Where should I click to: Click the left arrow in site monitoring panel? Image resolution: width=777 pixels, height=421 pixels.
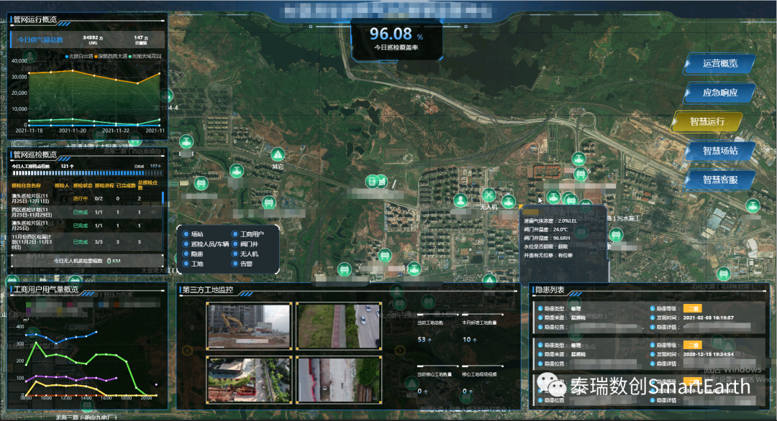point(188,351)
